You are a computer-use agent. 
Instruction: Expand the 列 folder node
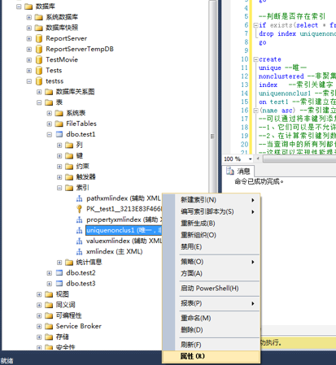coord(59,146)
